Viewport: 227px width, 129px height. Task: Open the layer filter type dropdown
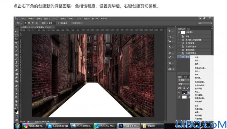pos(184,80)
